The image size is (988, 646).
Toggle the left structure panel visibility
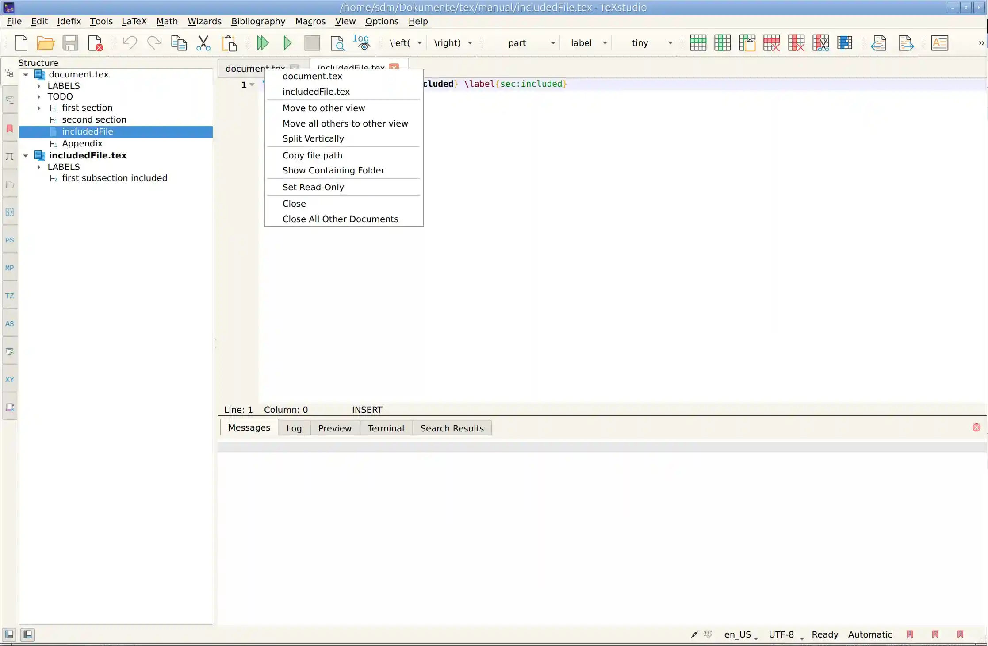click(x=8, y=634)
